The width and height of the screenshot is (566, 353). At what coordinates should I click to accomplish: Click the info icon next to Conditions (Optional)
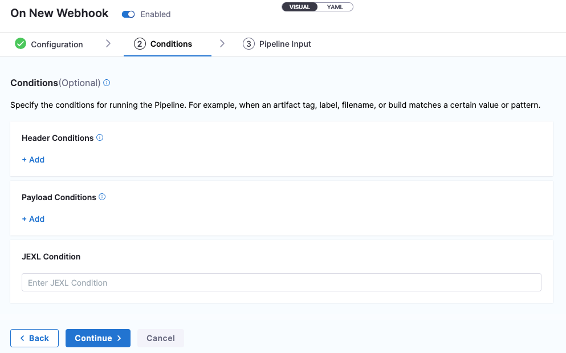click(x=107, y=83)
